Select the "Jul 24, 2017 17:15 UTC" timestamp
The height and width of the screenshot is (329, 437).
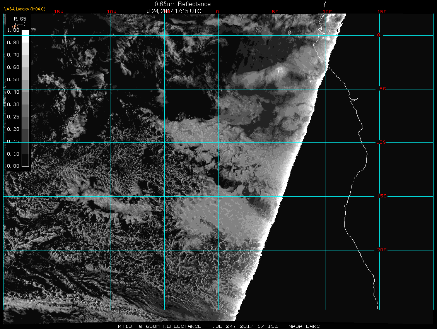click(x=172, y=11)
